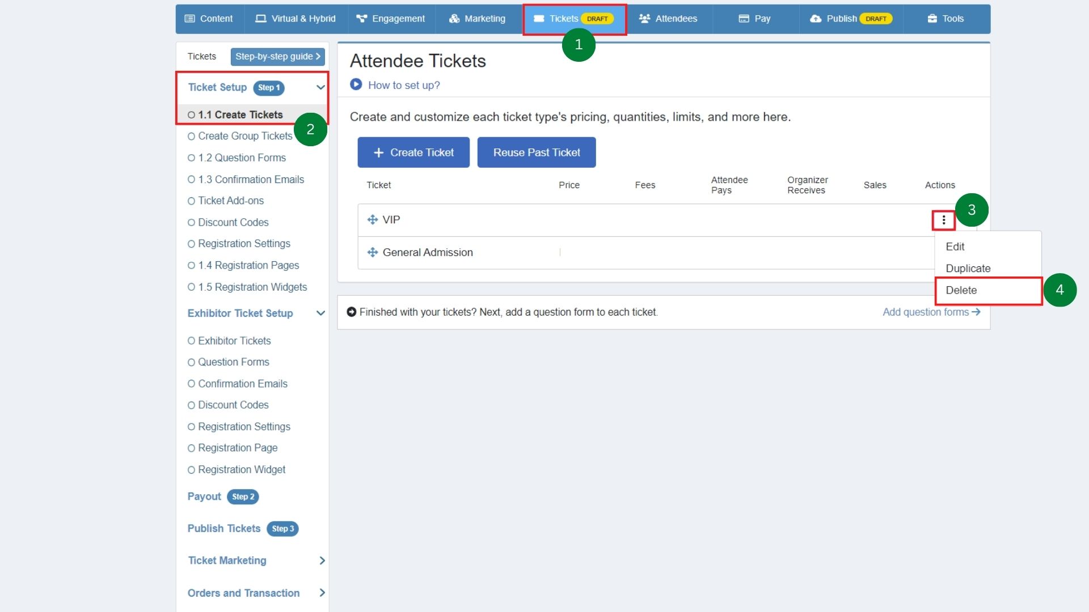
Task: Select the 1.1 Create Tickets status circle
Action: click(x=191, y=114)
